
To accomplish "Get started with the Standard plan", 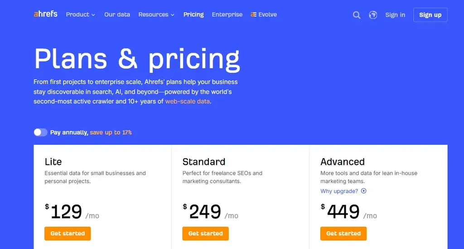I will pyautogui.click(x=205, y=234).
